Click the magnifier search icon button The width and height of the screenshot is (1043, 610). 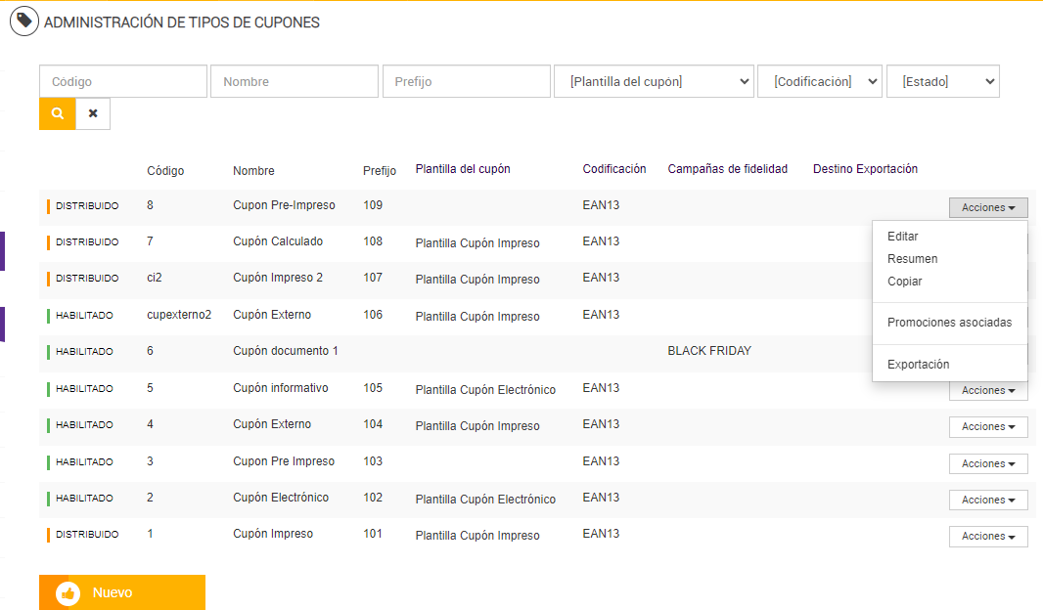58,113
